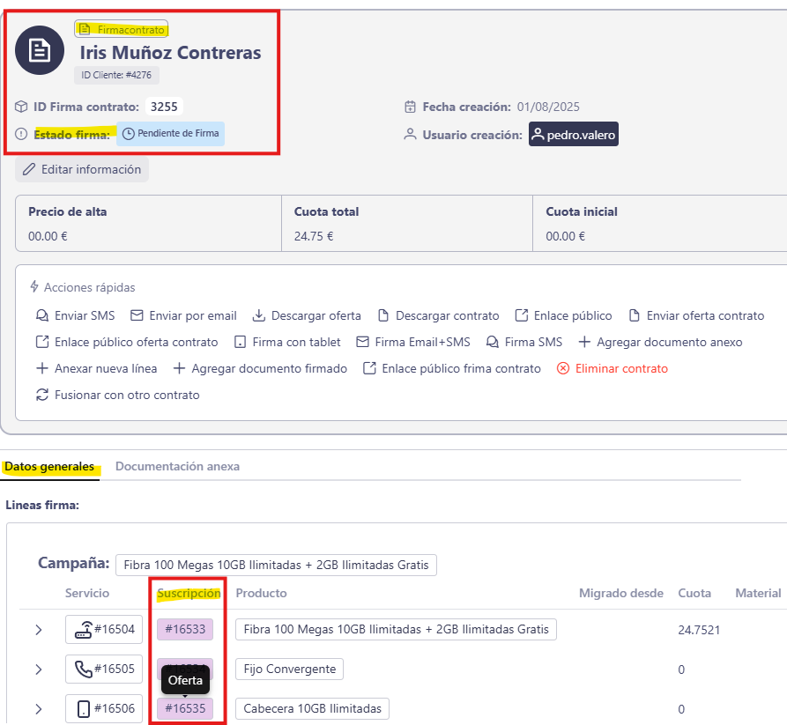Click Fusionar con otro contrato
The height and width of the screenshot is (725, 787).
117,395
